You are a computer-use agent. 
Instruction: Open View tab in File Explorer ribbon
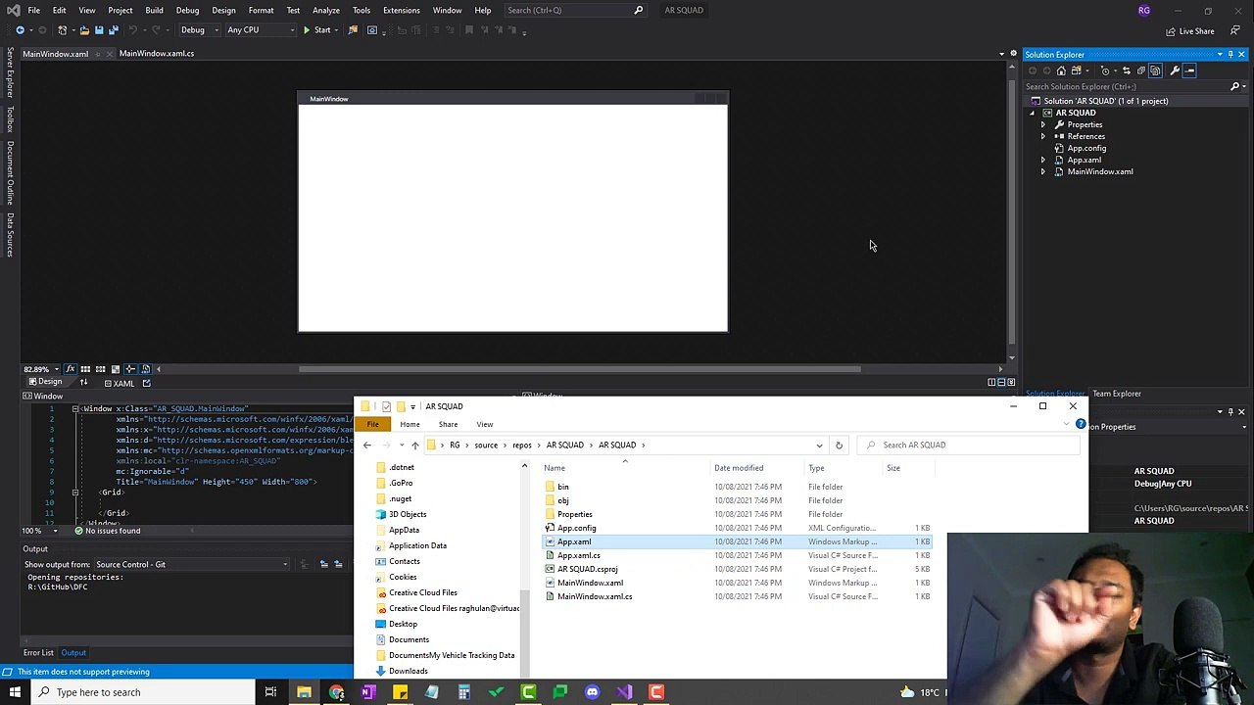click(485, 424)
